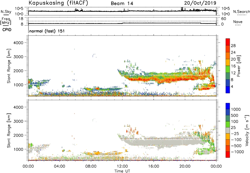Pick the light green segment of velocity color bar
This screenshot has height=173, width=250.
coord(228,124)
